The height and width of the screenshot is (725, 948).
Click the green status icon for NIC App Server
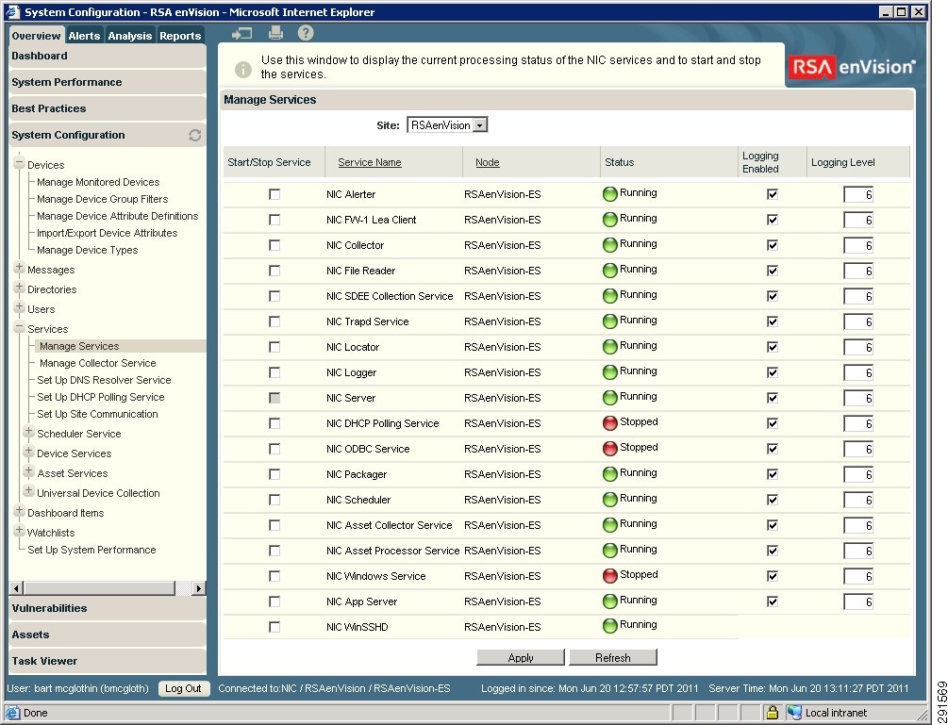point(610,601)
